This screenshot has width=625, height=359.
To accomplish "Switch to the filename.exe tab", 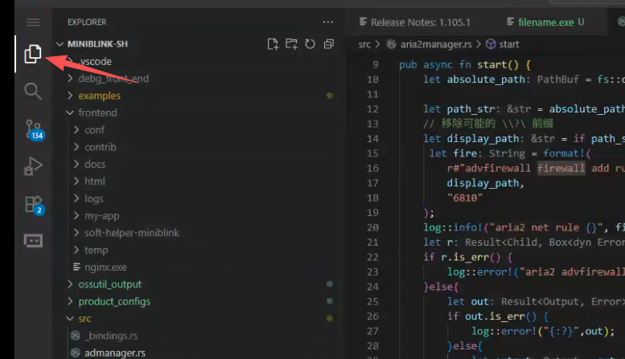I will (x=547, y=22).
